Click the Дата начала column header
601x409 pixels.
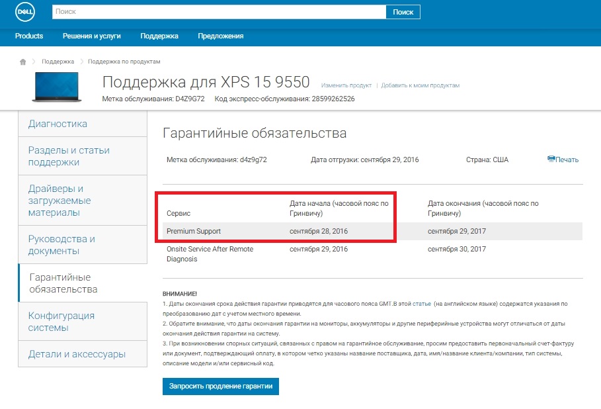point(339,208)
